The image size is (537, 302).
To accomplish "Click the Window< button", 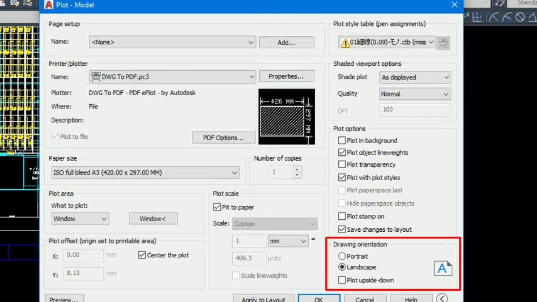I will [x=153, y=219].
